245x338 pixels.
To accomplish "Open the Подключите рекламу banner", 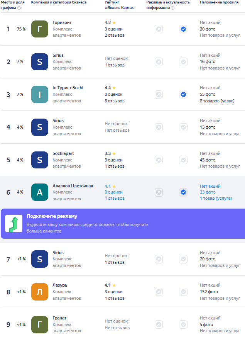I will (123, 224).
